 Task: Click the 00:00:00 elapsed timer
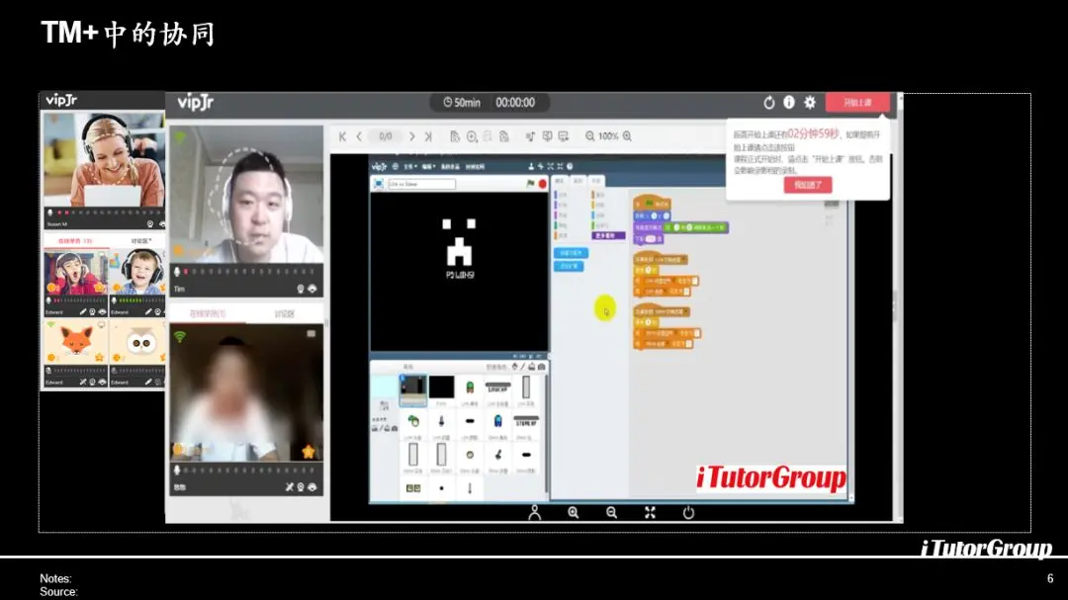(x=515, y=102)
